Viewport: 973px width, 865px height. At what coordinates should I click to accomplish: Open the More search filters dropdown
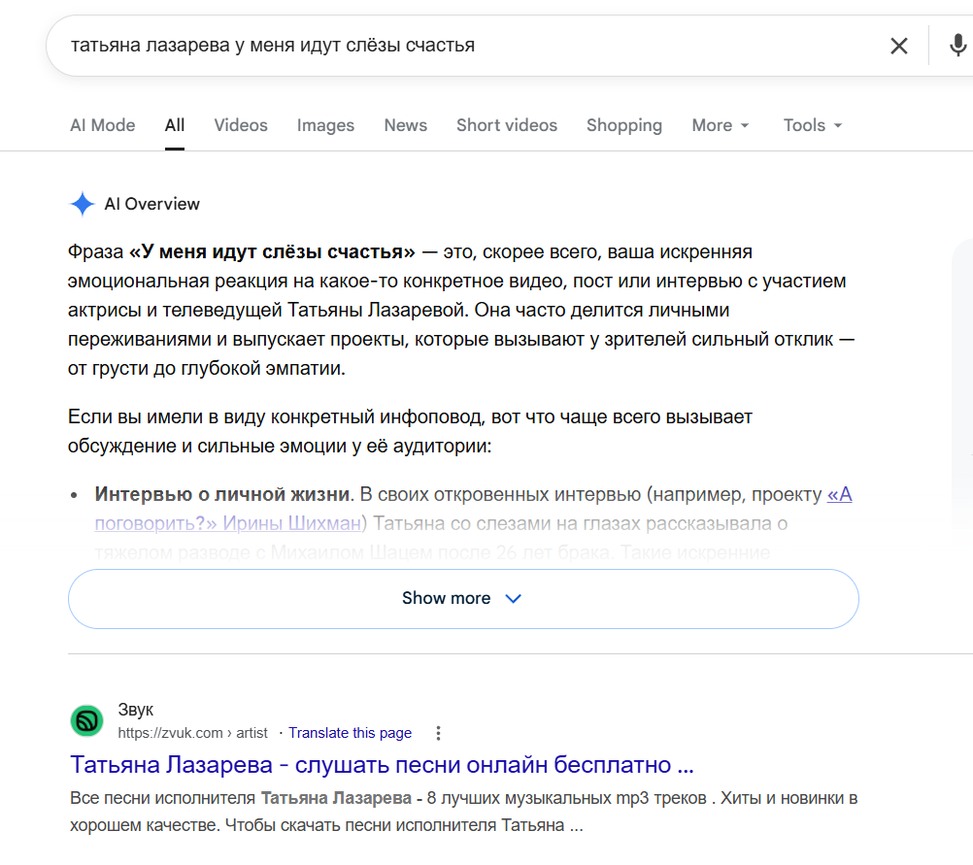coord(721,125)
